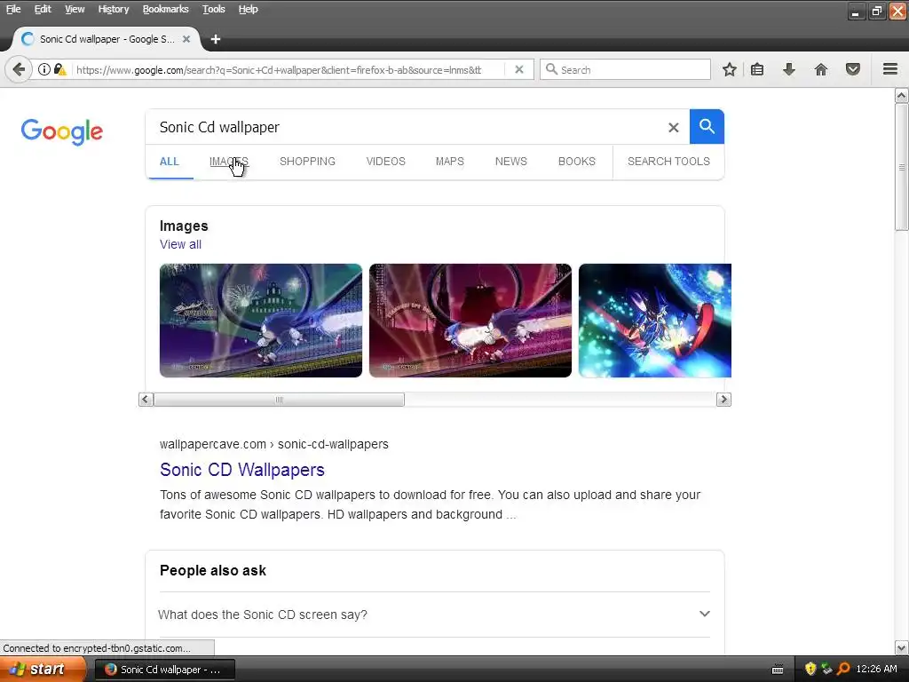Open the 'Sonic CD Wallpapers' result link

pos(241,470)
